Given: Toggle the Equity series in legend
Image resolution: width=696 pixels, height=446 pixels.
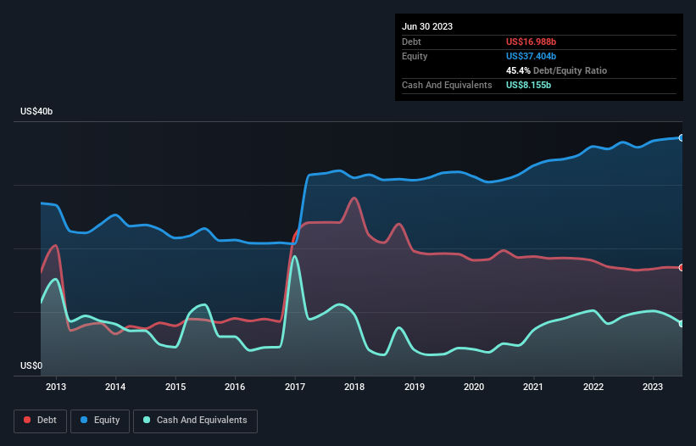Looking at the screenshot, I should (x=100, y=420).
